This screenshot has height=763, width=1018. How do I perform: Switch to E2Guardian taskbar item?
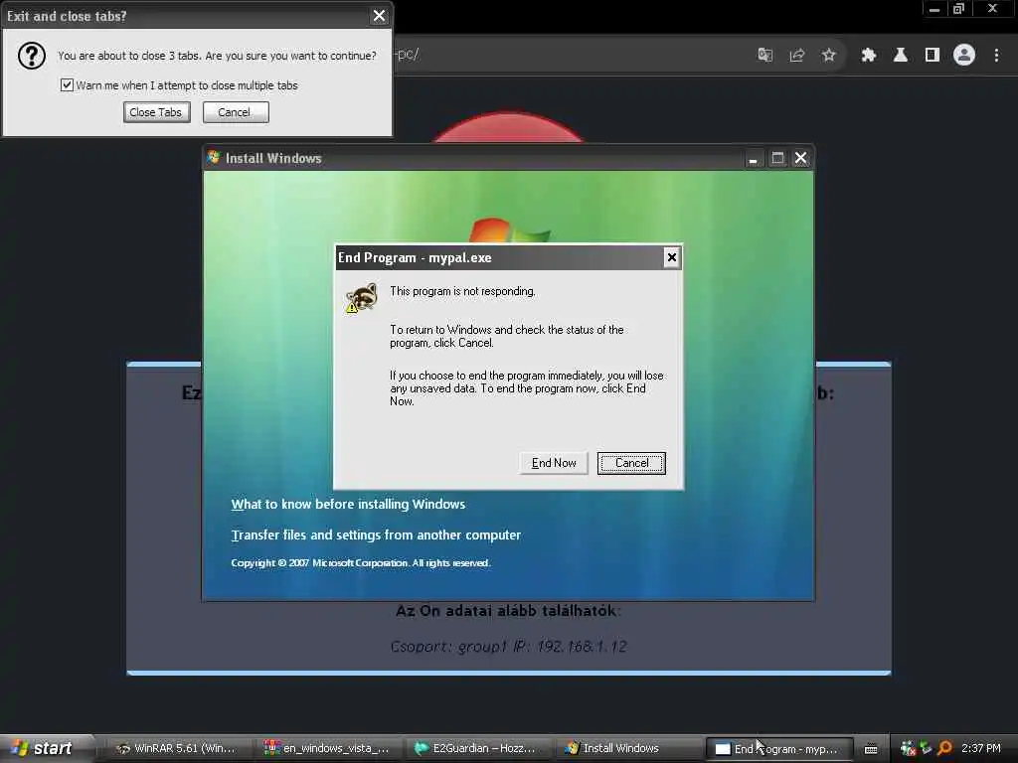(x=477, y=748)
